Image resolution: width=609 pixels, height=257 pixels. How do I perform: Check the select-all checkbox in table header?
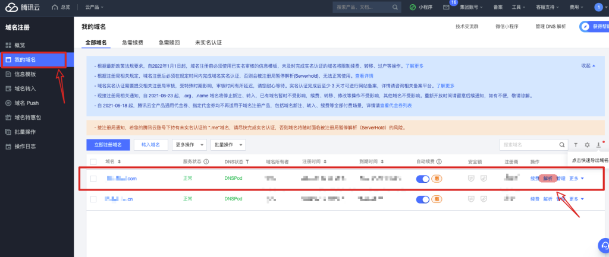click(x=93, y=161)
